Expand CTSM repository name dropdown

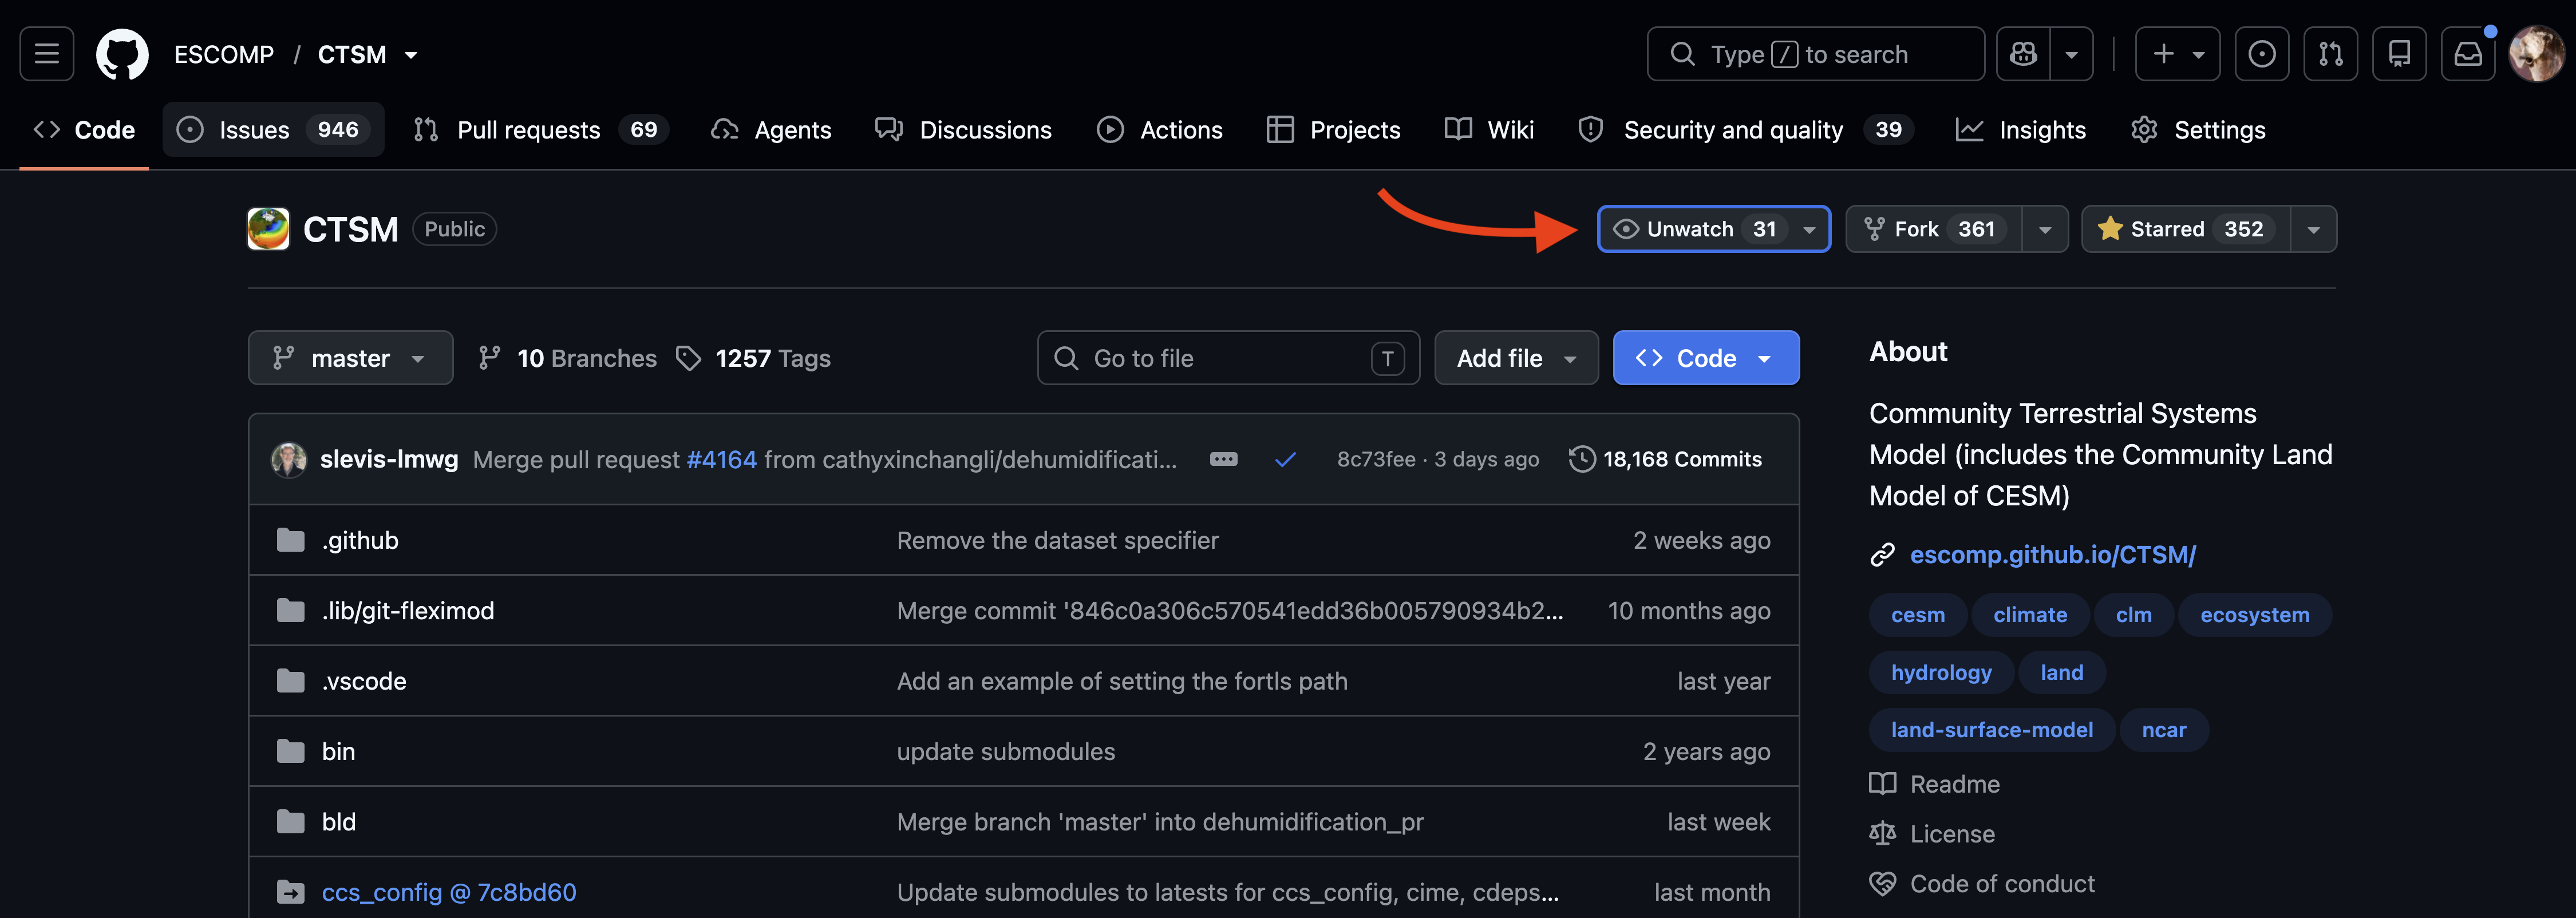coord(411,55)
